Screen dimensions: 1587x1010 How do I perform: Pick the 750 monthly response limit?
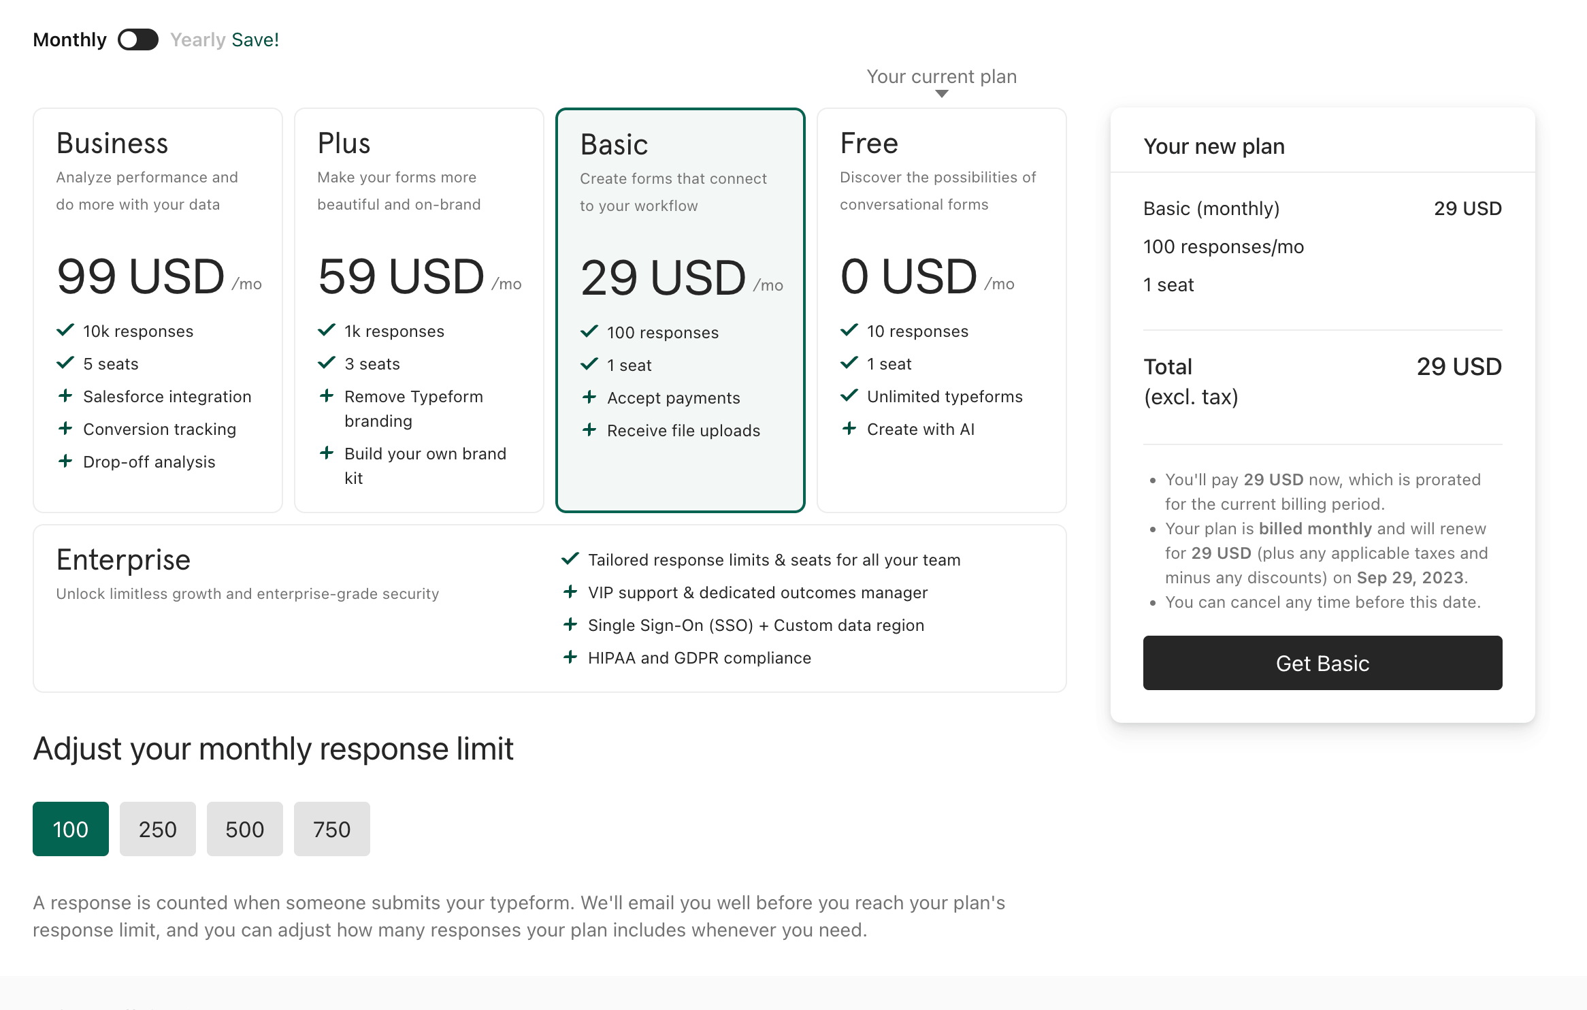click(332, 829)
